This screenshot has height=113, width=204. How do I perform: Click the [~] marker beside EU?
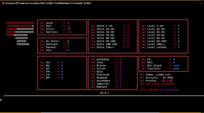42,62
